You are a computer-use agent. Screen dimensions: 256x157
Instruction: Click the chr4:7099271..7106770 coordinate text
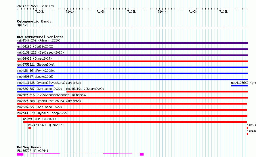pos(35,6)
